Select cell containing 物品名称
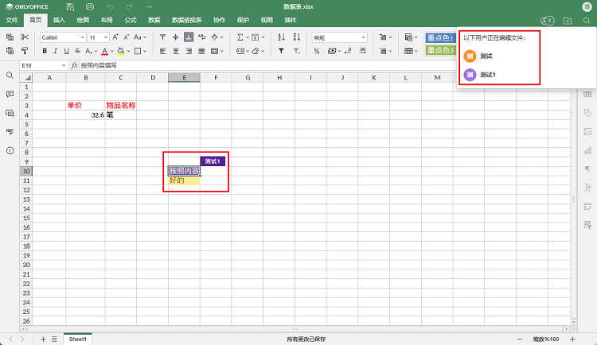597x345 pixels. click(120, 105)
